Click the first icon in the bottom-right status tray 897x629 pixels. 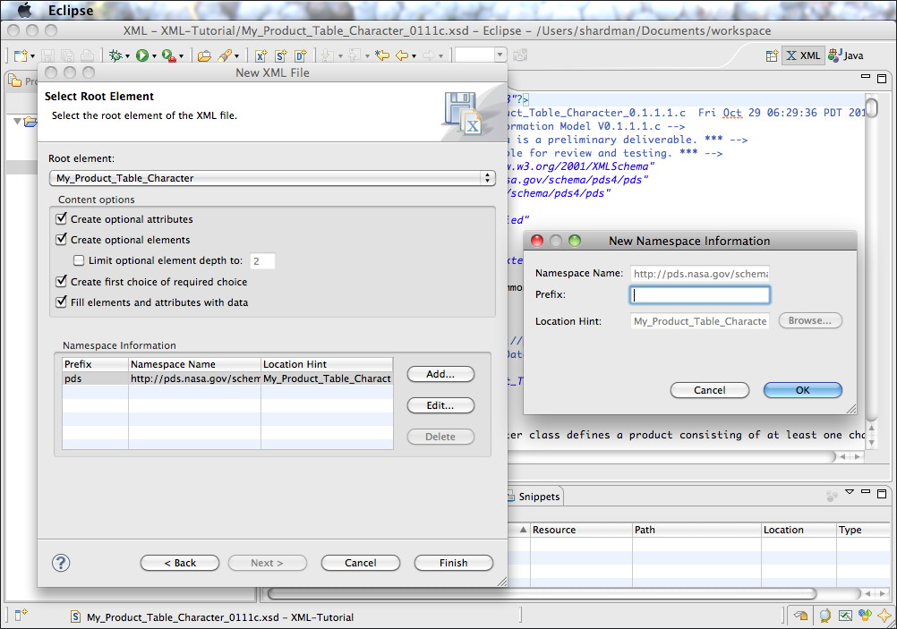point(800,616)
